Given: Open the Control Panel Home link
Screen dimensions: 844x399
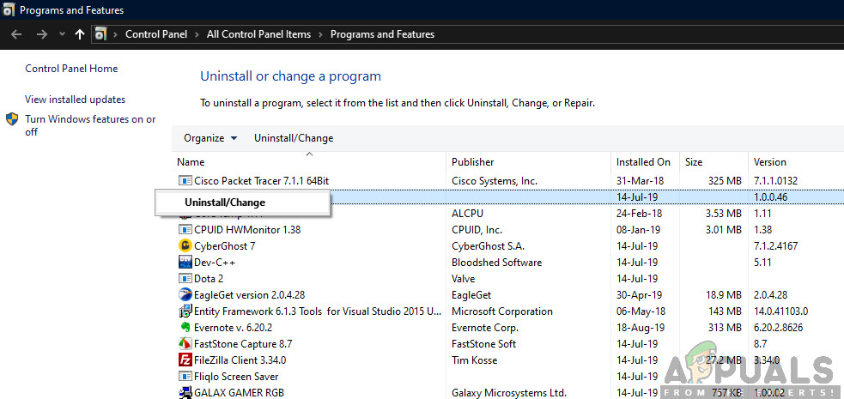Looking at the screenshot, I should [x=71, y=69].
